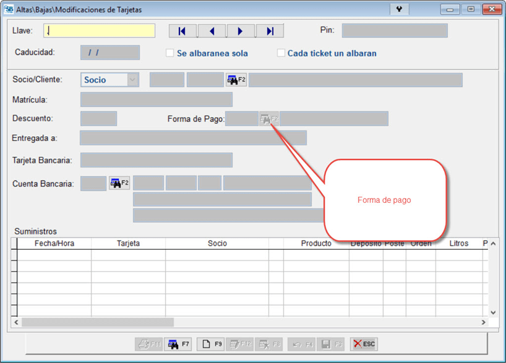Click the Suministros scroll right arrow
506x363 pixels.
(x=483, y=322)
